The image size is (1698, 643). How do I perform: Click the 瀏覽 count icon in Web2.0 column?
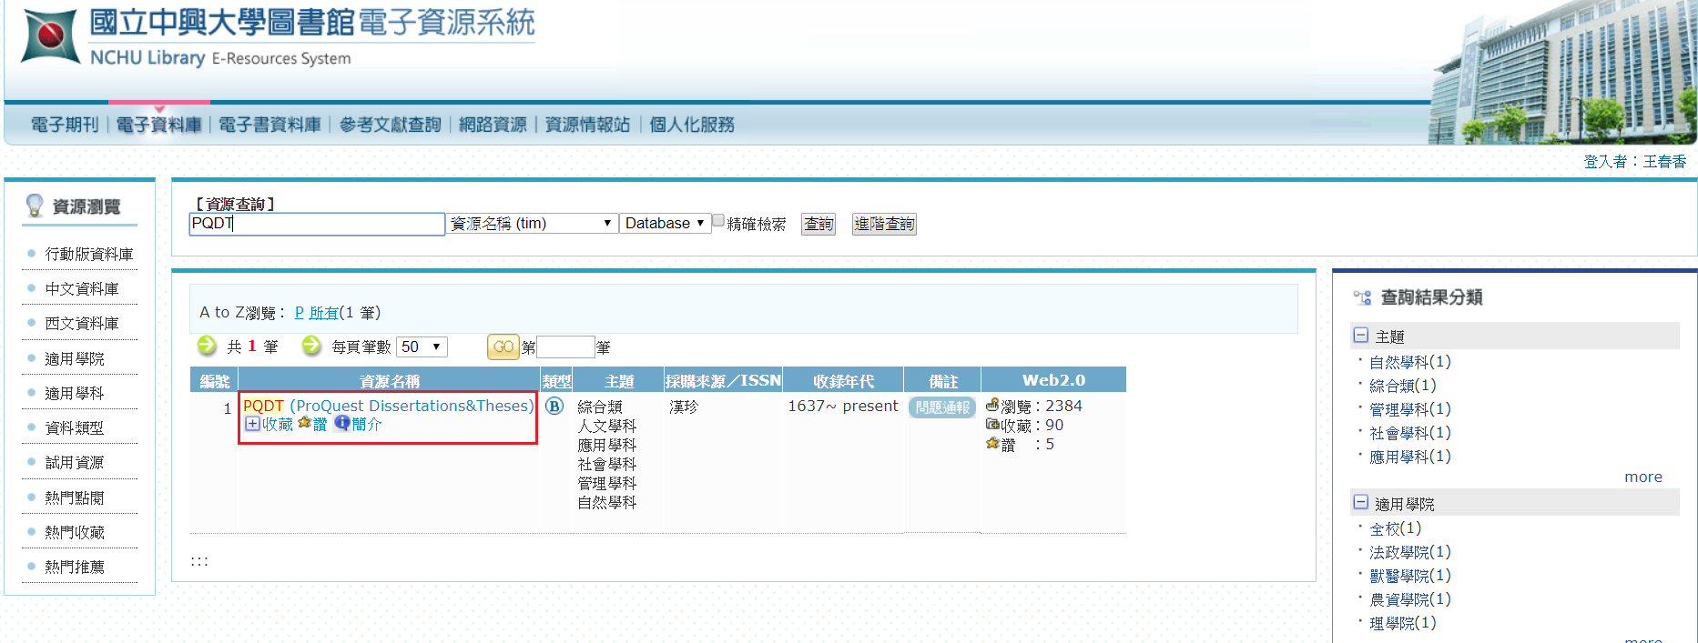(992, 405)
